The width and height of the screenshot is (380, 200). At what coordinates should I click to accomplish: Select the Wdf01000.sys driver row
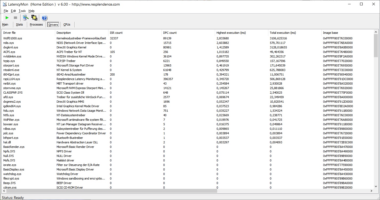[x=188, y=38]
